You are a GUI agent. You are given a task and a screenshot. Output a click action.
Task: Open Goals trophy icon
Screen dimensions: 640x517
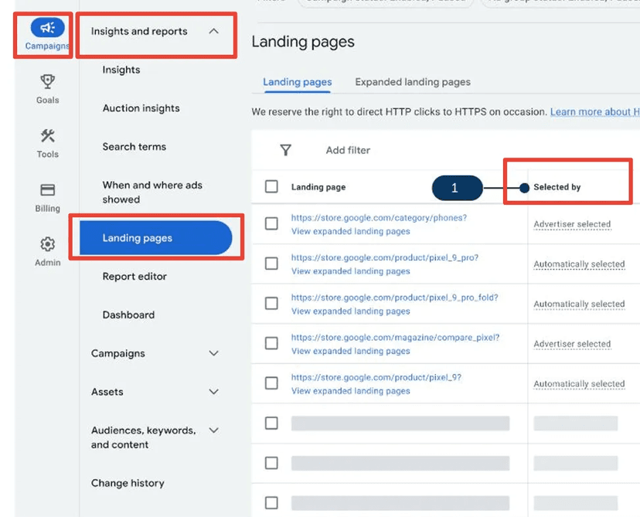click(x=47, y=82)
